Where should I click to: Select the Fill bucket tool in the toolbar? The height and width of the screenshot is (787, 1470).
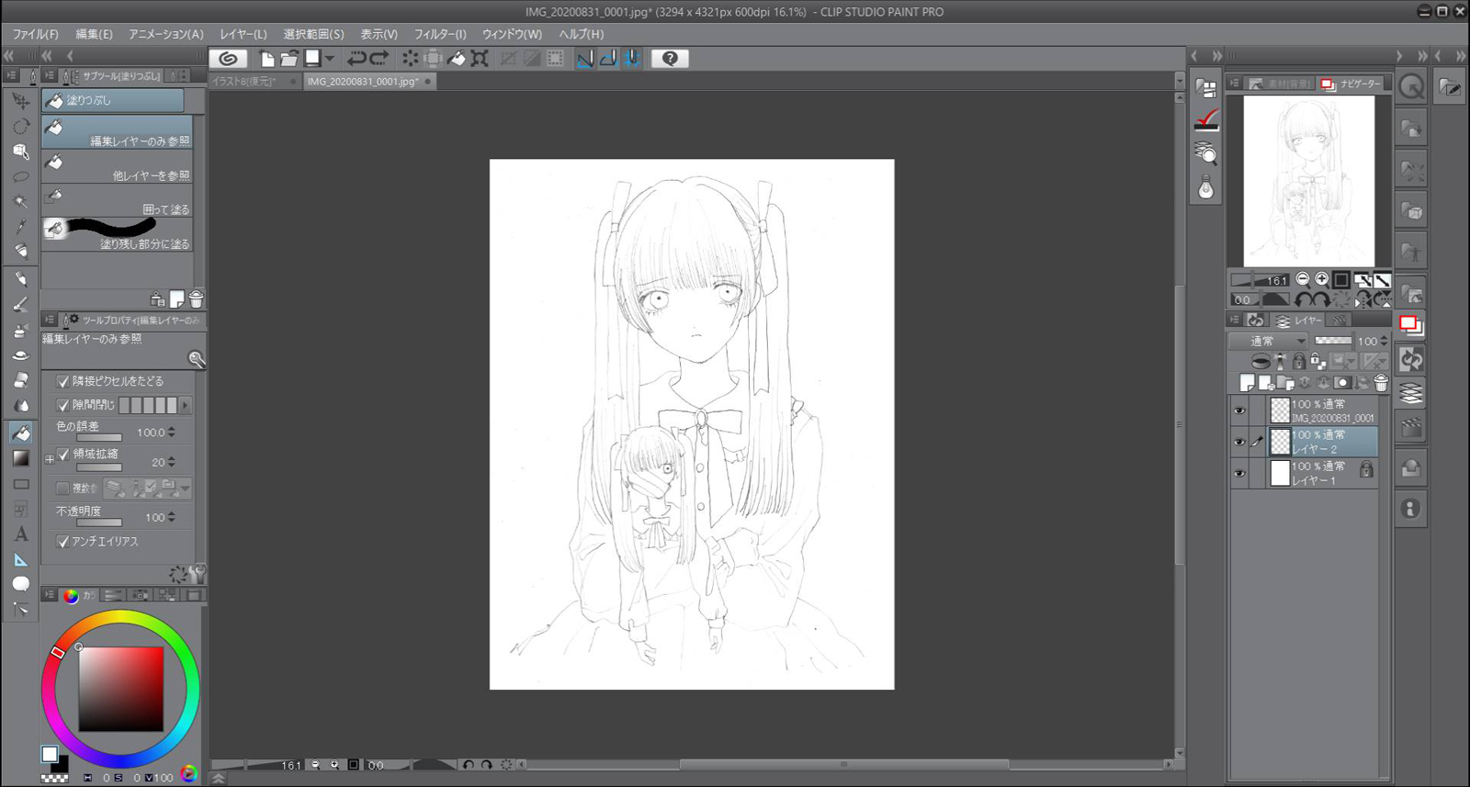coord(21,432)
